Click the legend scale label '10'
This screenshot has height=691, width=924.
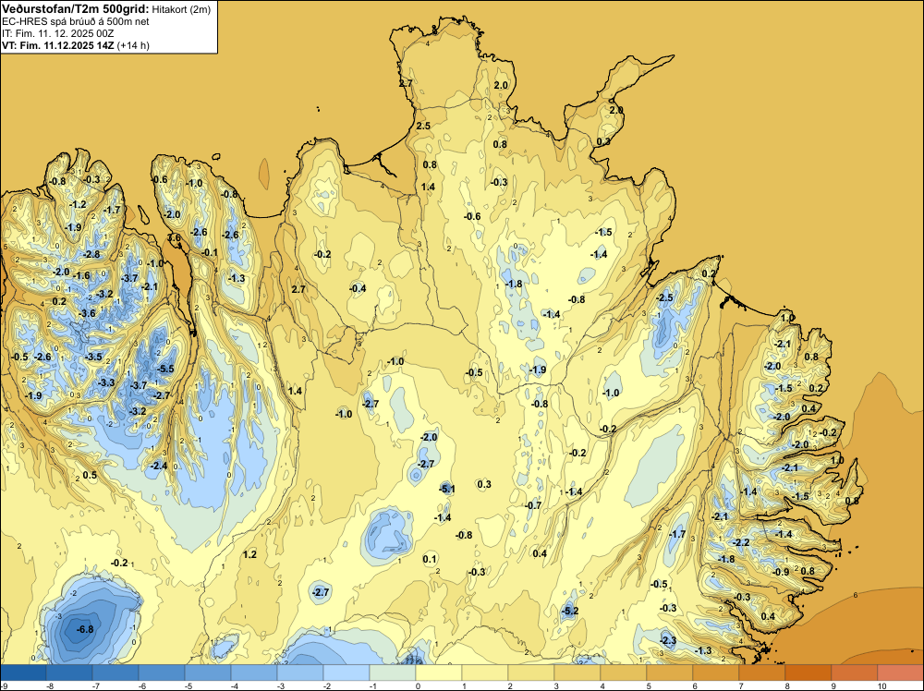[881, 685]
